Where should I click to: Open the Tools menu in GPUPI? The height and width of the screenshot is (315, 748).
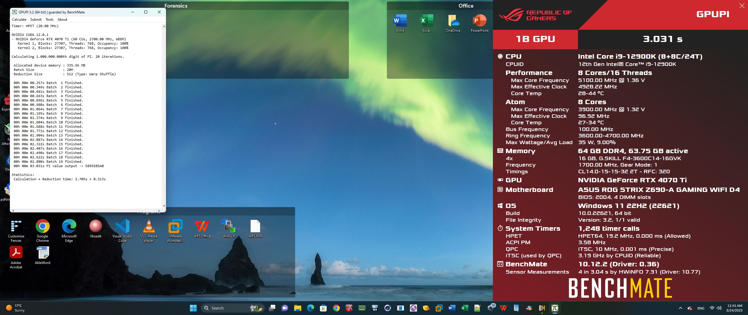49,20
